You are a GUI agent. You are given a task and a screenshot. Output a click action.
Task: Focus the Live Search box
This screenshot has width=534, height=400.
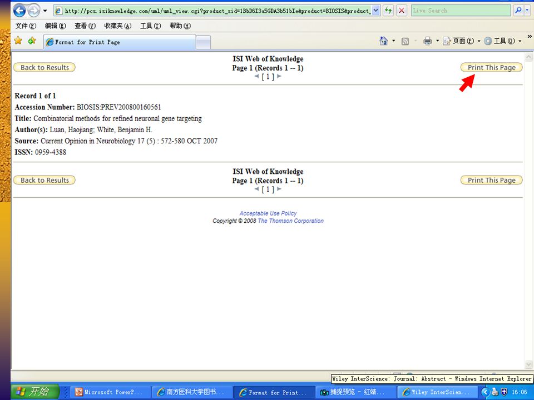pyautogui.click(x=461, y=11)
